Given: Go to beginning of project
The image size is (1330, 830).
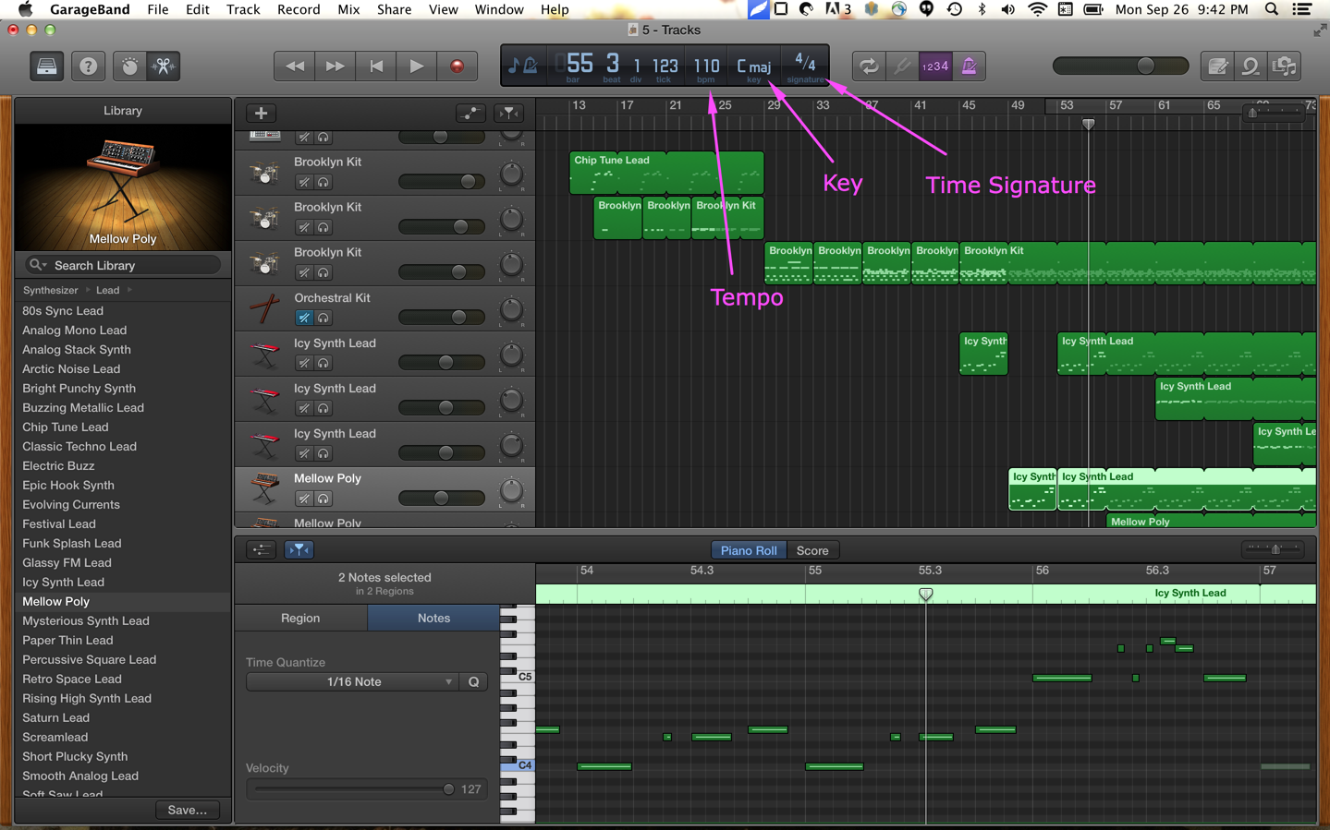Looking at the screenshot, I should coord(375,66).
